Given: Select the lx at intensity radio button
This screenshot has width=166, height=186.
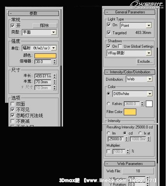Looking at the screenshot, I should (x=140, y=133).
